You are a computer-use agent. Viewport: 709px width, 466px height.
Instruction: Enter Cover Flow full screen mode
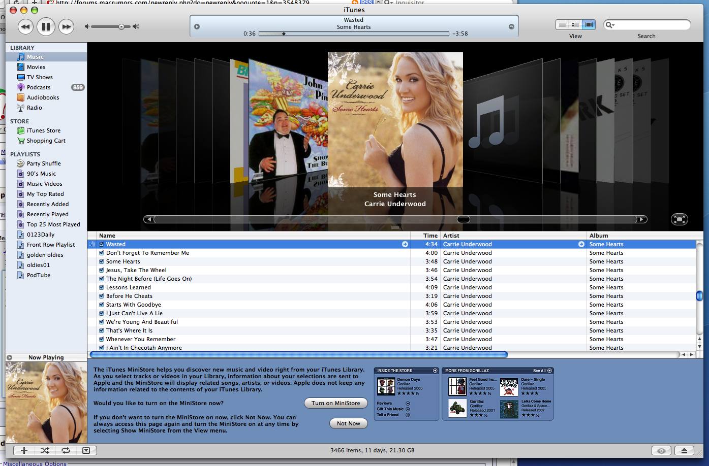click(679, 219)
